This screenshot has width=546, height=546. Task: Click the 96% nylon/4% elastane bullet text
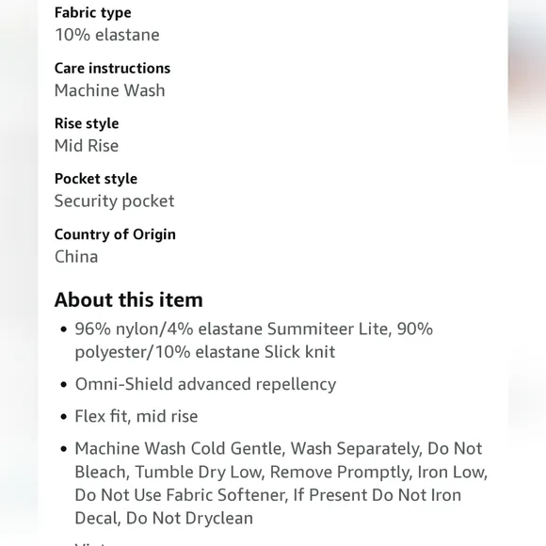tap(254, 340)
